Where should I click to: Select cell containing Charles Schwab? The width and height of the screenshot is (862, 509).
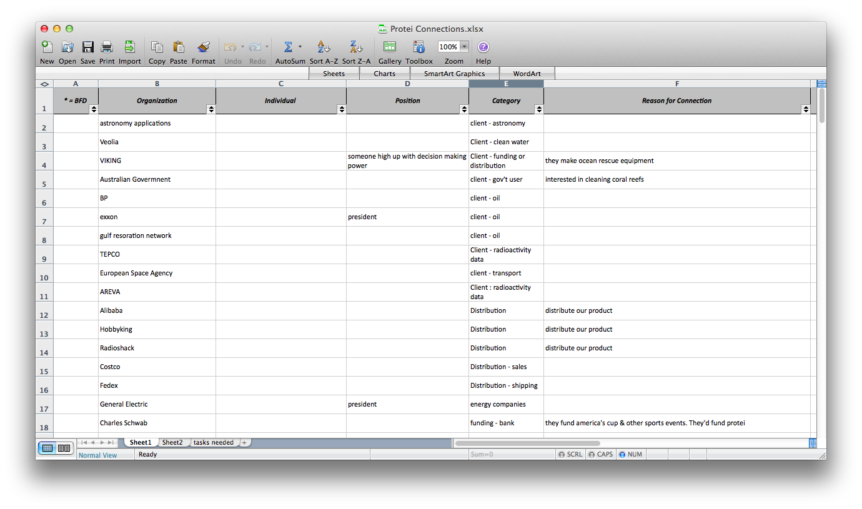pyautogui.click(x=157, y=423)
